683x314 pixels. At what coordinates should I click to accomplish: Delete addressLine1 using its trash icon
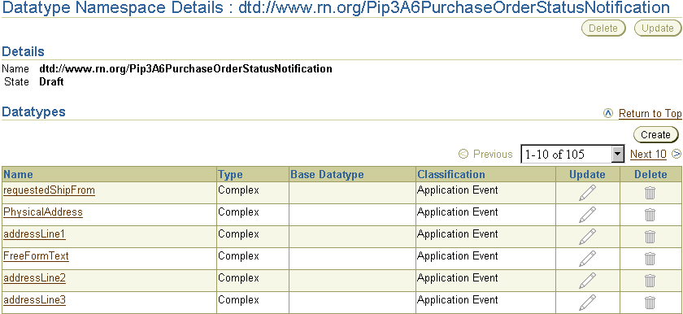tap(650, 237)
